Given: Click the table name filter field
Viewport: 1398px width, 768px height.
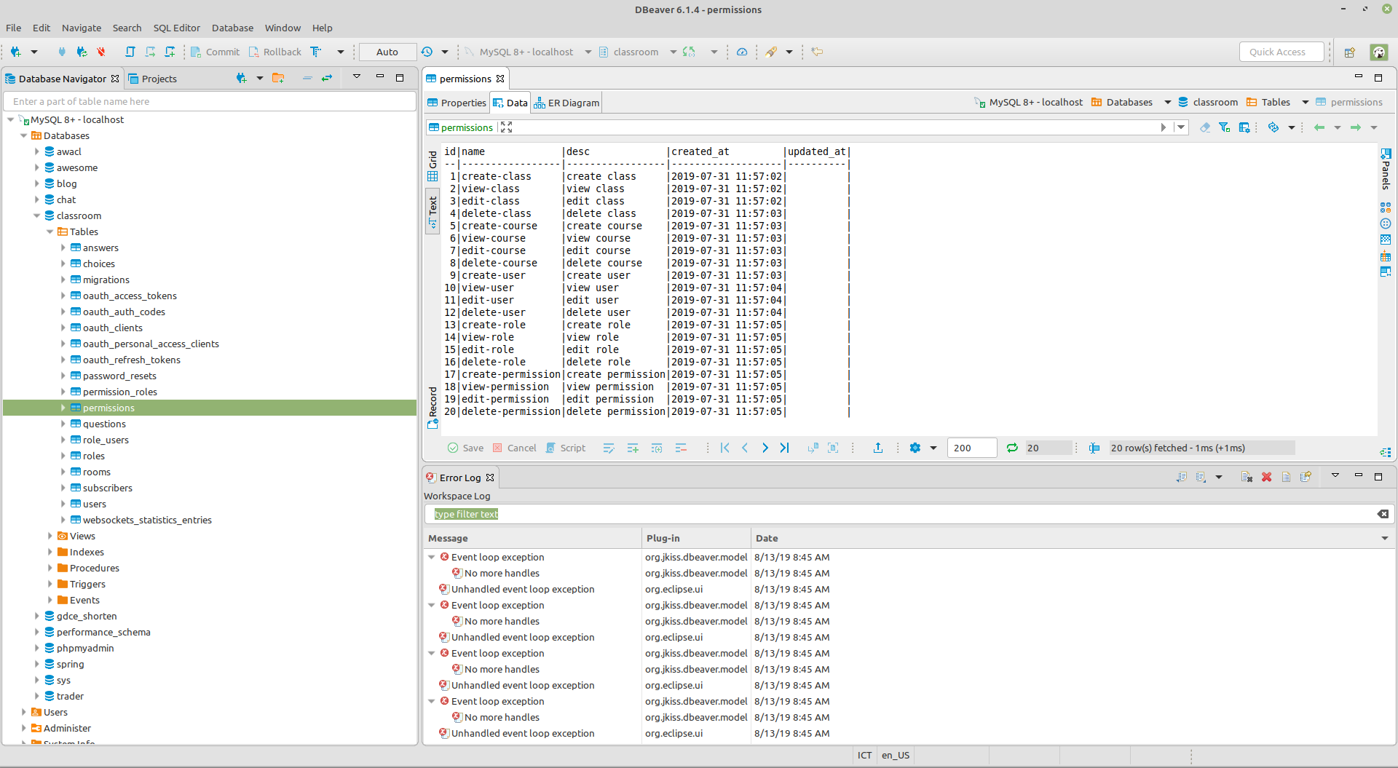Looking at the screenshot, I should (x=210, y=101).
